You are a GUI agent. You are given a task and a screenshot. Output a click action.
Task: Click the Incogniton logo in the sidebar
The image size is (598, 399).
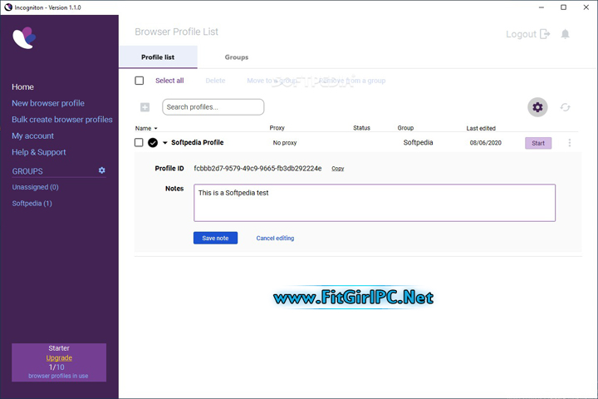[x=24, y=37]
